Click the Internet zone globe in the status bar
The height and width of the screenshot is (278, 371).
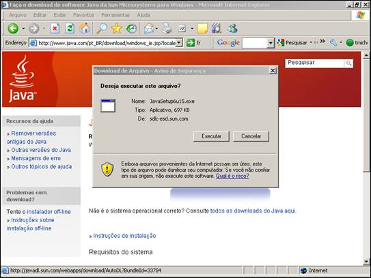click(x=303, y=271)
